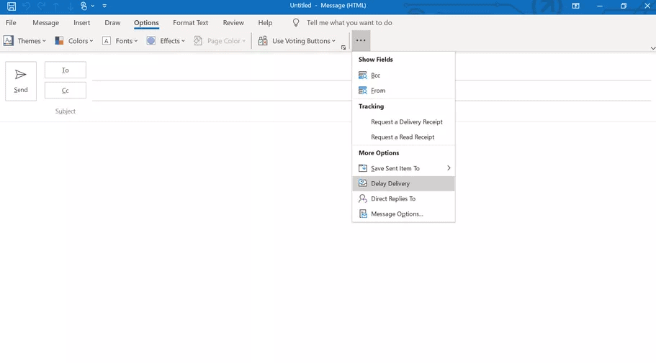Screen dimensions: 656x363
Task: Switch to the Message tab
Action: pyautogui.click(x=45, y=22)
